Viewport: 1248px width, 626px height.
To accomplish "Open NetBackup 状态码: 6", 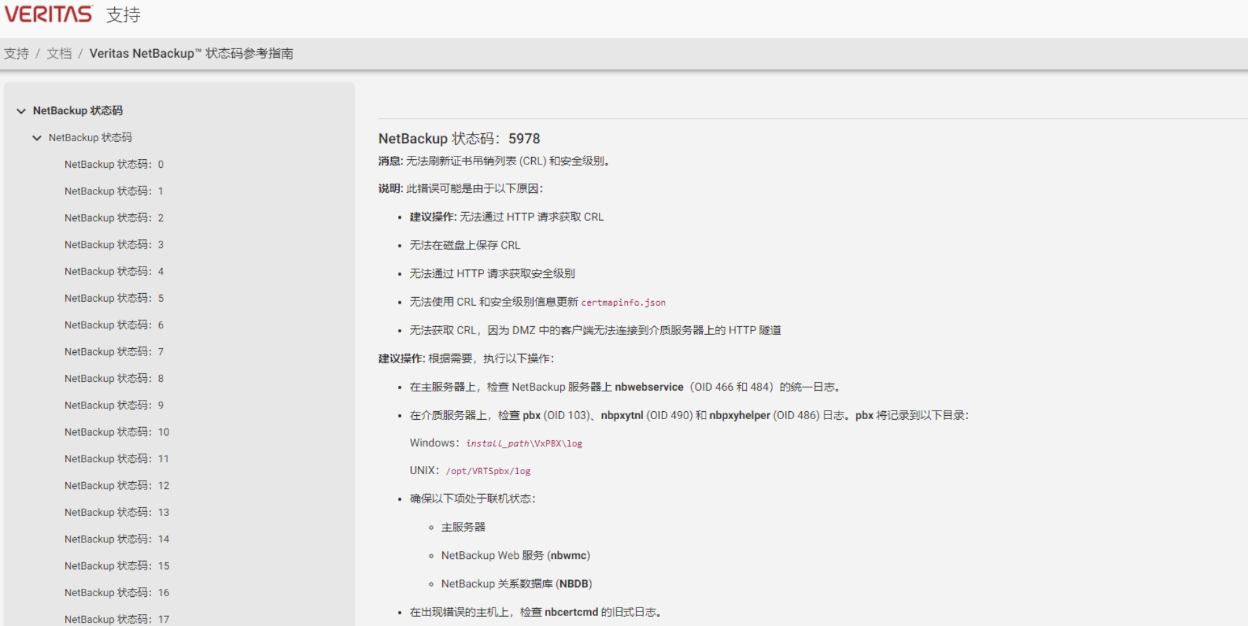I will (114, 325).
